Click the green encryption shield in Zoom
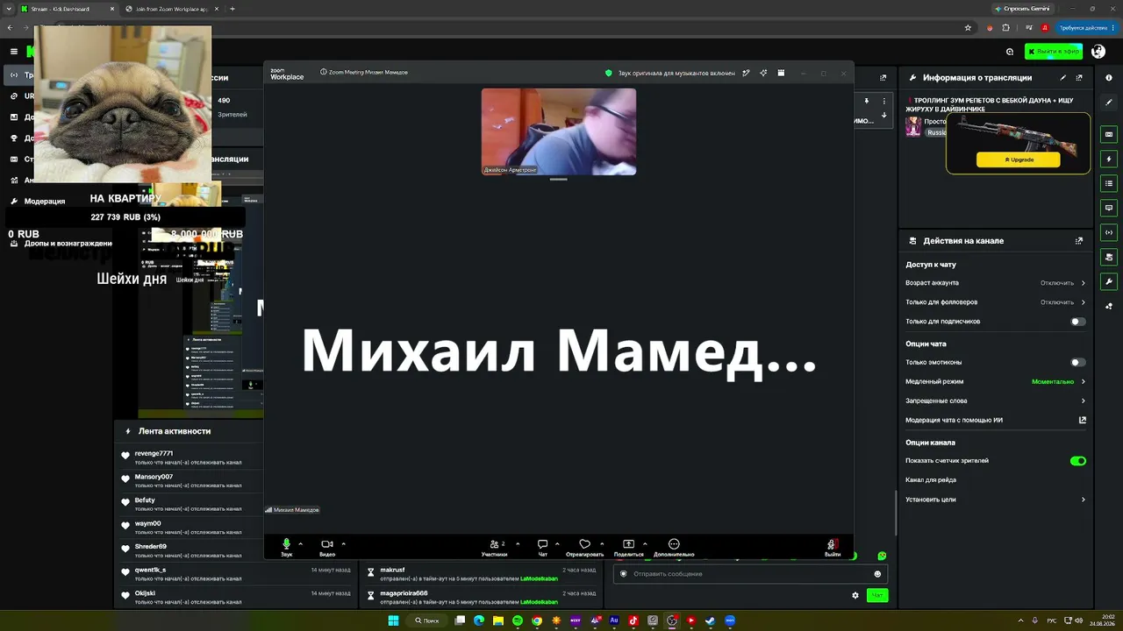The height and width of the screenshot is (631, 1123). click(609, 73)
